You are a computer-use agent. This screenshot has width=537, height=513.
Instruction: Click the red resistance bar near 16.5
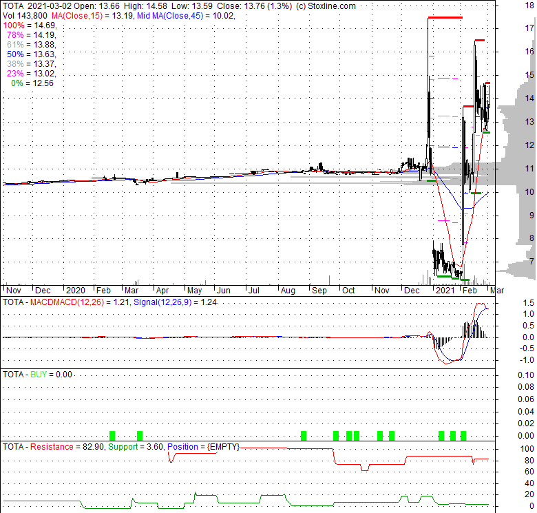(480, 41)
